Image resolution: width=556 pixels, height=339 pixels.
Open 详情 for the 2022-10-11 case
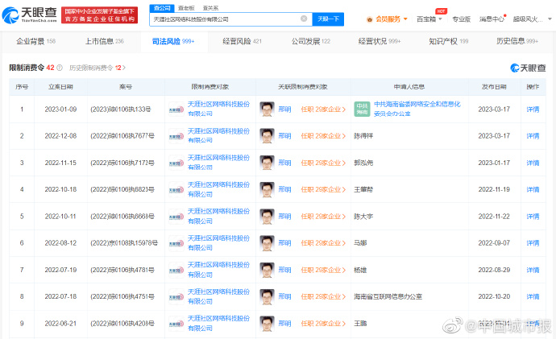(533, 217)
